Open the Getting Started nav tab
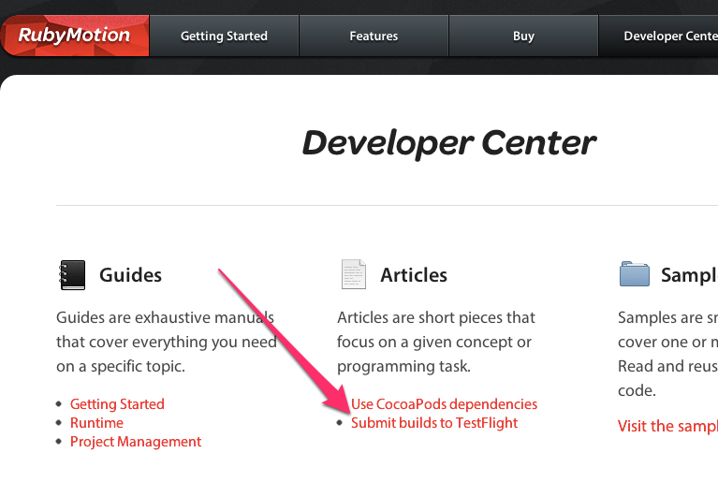The width and height of the screenshot is (718, 482). (224, 36)
